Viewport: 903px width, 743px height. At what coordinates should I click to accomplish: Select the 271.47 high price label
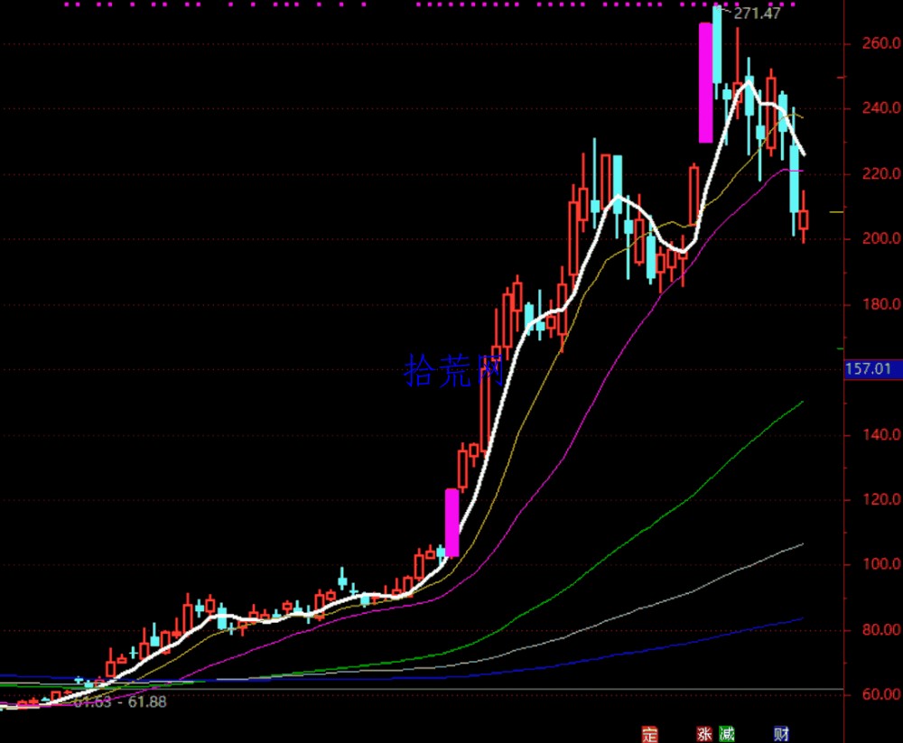point(757,14)
